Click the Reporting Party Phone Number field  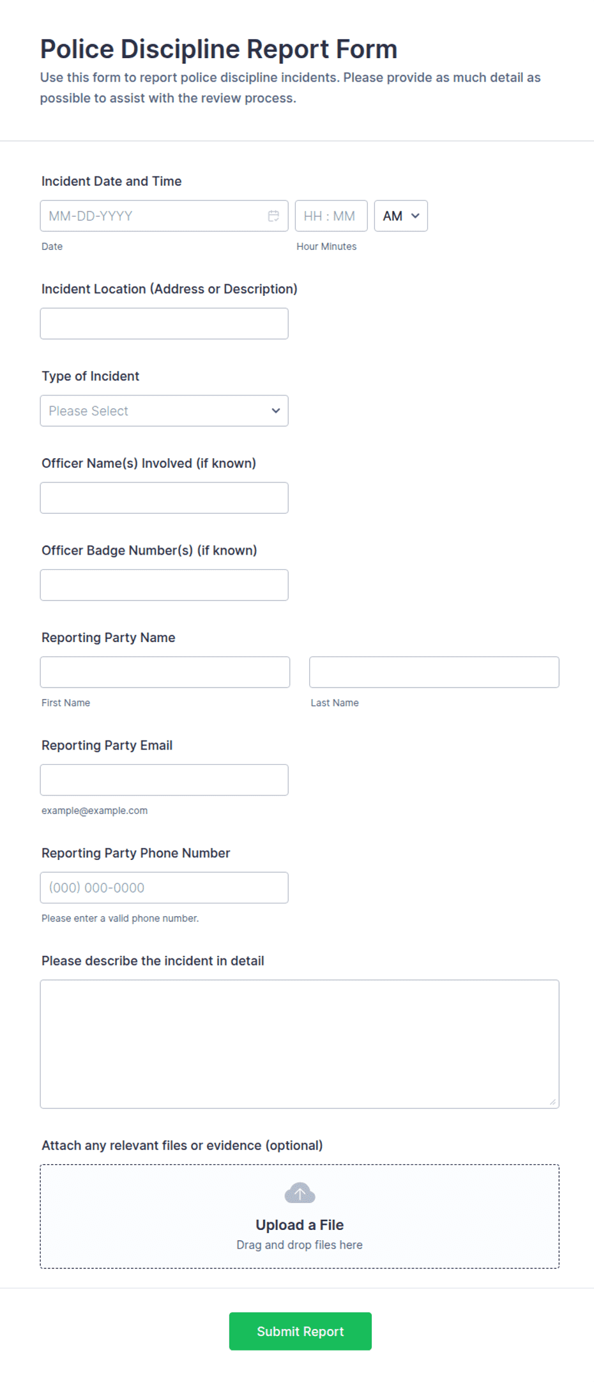[164, 887]
